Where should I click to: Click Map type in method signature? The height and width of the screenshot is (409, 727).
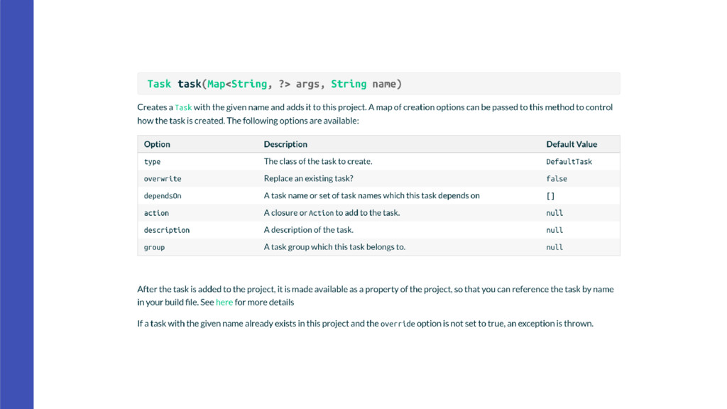216,84
